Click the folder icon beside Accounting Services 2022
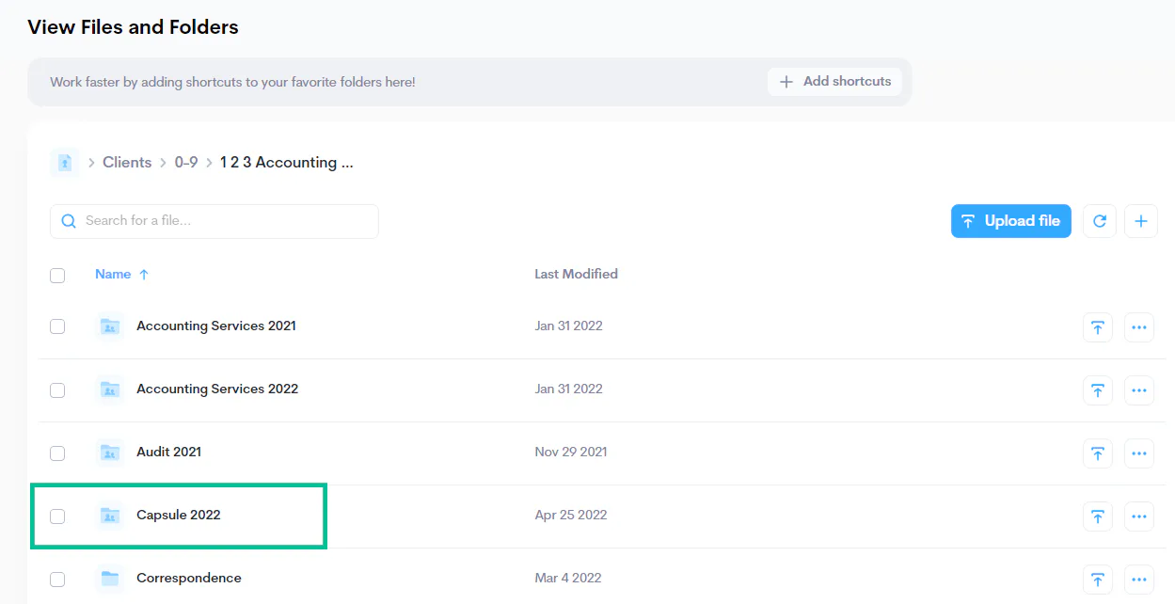The width and height of the screenshot is (1175, 604). (x=109, y=389)
